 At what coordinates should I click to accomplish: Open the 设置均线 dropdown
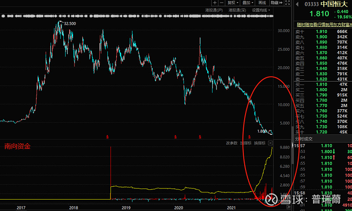pos(261,10)
